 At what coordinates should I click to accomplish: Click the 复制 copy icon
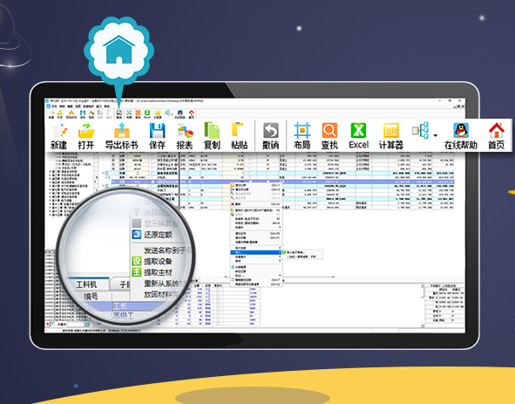click(212, 135)
